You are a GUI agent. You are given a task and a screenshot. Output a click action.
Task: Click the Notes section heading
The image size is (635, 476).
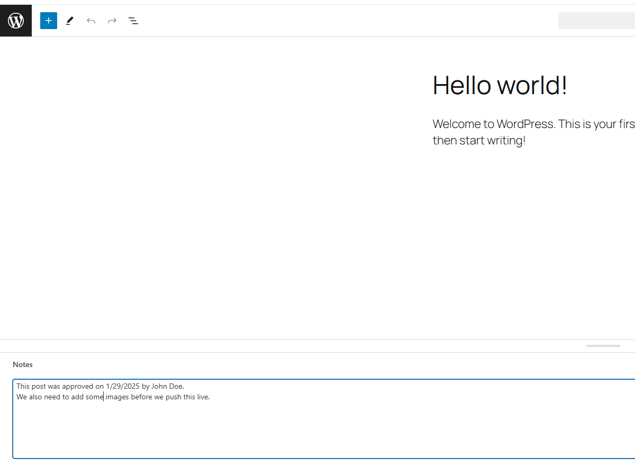coord(23,364)
